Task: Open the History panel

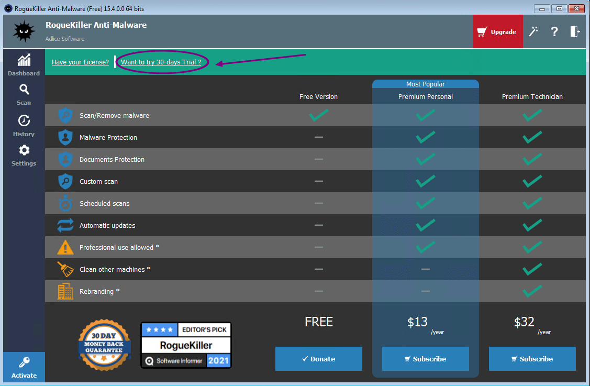Action: 24,126
